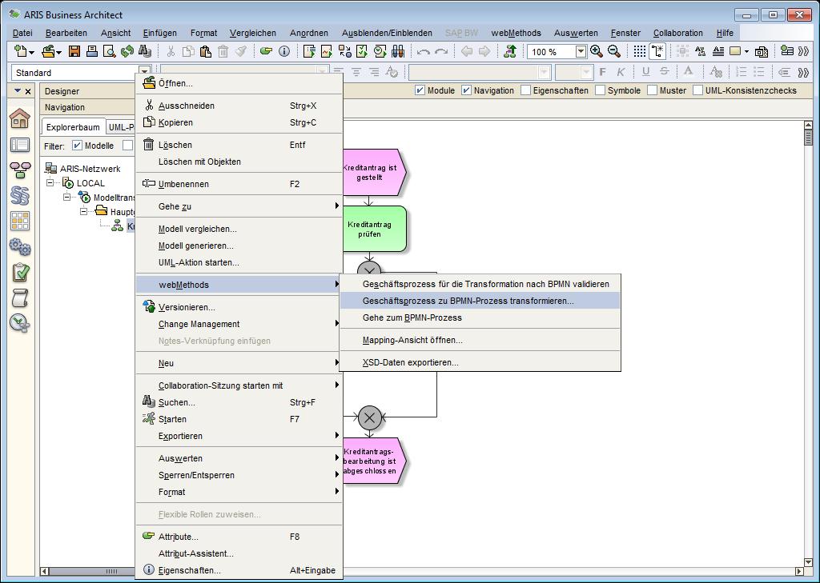Open the gears administration module icon
This screenshot has width=820, height=583.
pyautogui.click(x=20, y=246)
